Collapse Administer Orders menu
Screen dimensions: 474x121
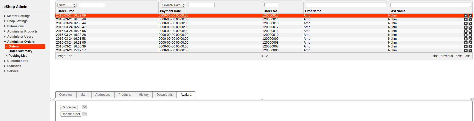[21, 42]
